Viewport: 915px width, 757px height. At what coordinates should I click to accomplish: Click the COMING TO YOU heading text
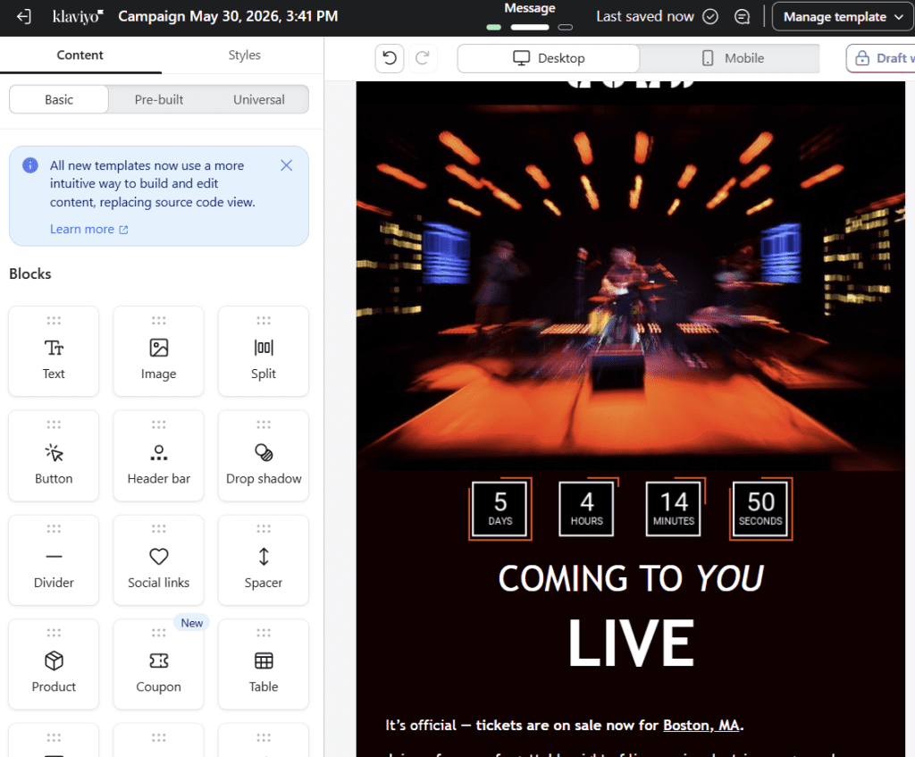coord(630,578)
